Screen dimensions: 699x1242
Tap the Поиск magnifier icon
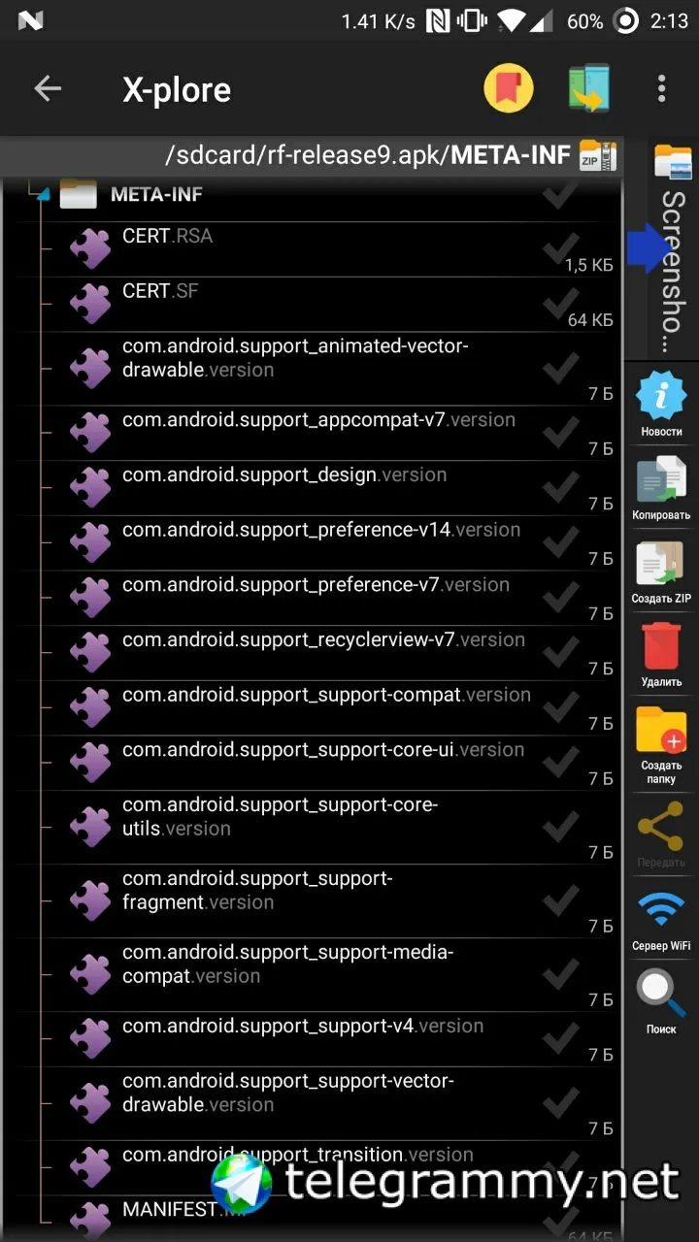click(661, 994)
